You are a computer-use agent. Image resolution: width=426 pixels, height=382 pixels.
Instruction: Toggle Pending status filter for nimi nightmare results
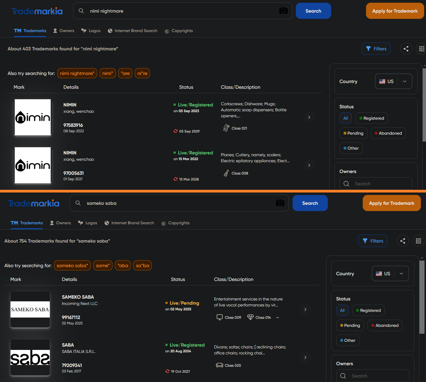[x=353, y=133]
